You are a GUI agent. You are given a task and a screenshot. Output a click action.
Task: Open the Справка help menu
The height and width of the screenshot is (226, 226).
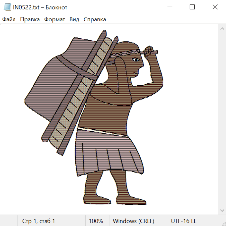pyautogui.click(x=95, y=20)
